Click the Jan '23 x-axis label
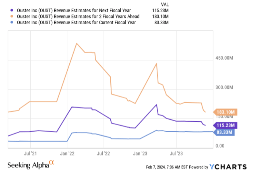Image resolution: width=259 pixels, height=172 pixels. [x=140, y=154]
